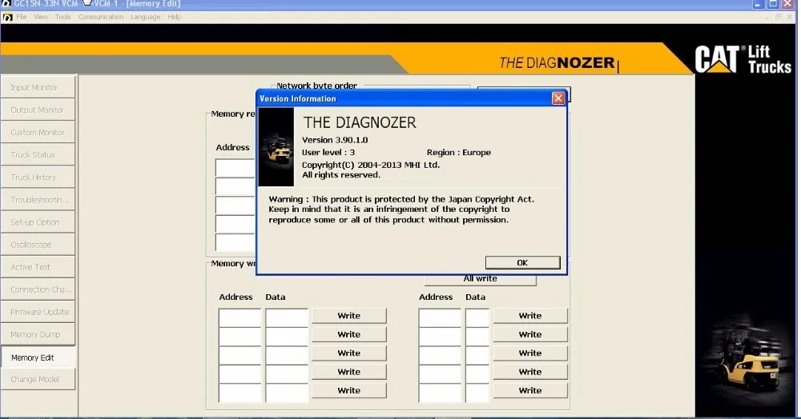Launch the Oscilloscope view
The height and width of the screenshot is (419, 801).
[38, 244]
